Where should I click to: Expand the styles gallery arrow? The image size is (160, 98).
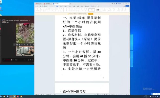pos(102,11)
